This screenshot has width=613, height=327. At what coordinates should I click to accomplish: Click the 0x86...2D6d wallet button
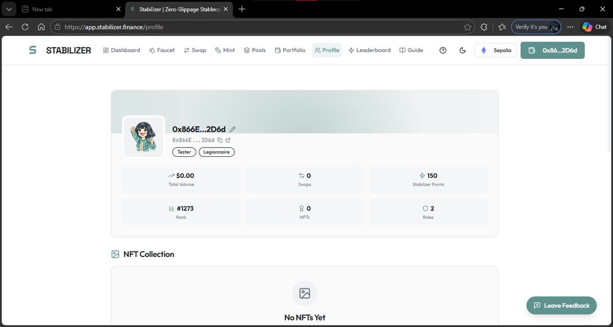coord(552,50)
